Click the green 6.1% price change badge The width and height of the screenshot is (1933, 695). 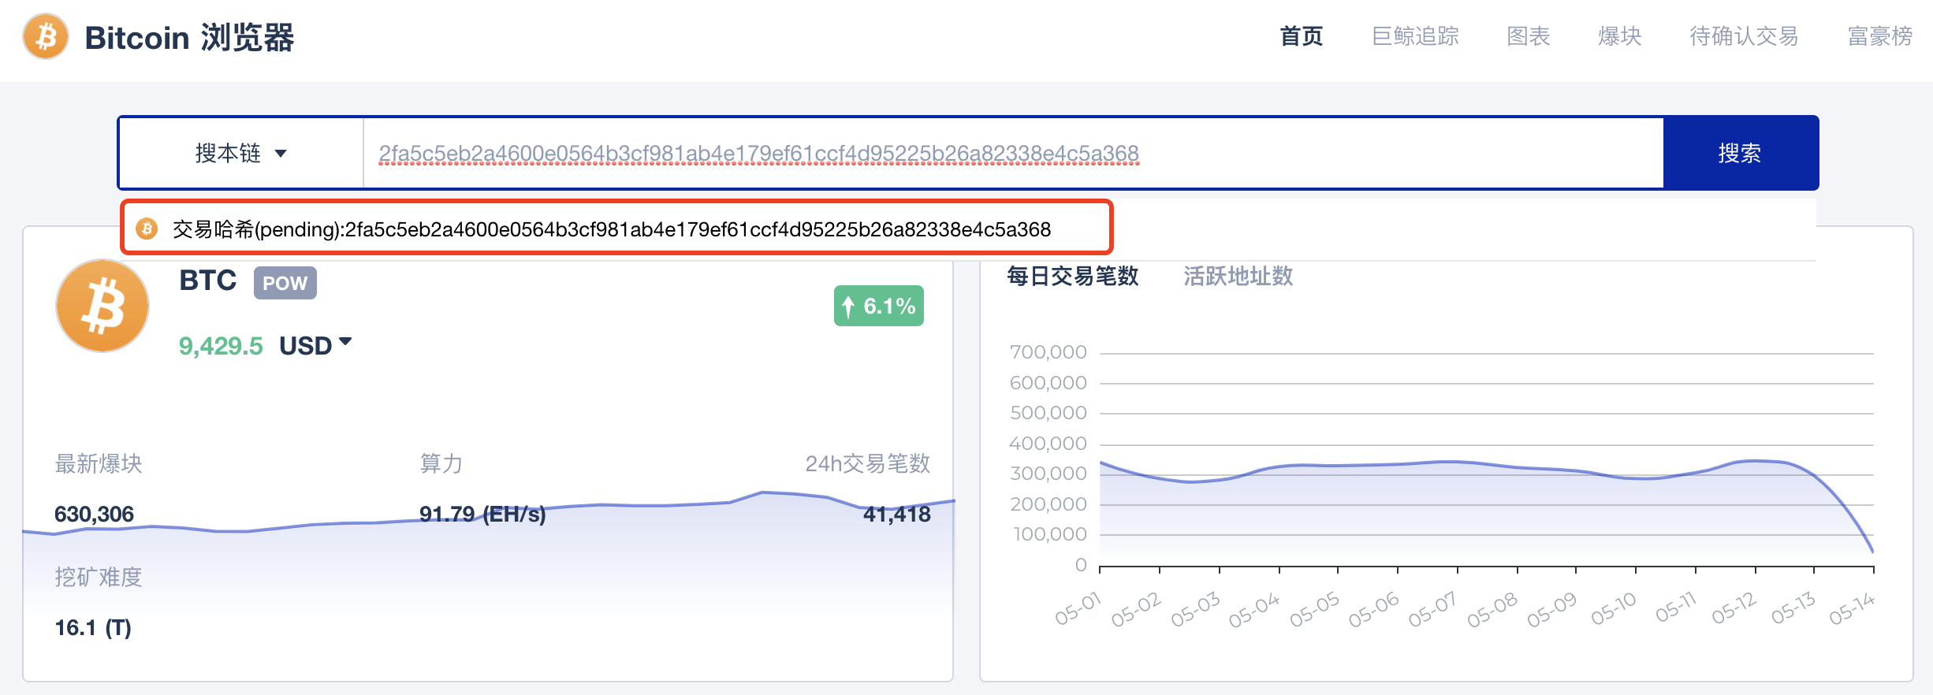click(879, 306)
